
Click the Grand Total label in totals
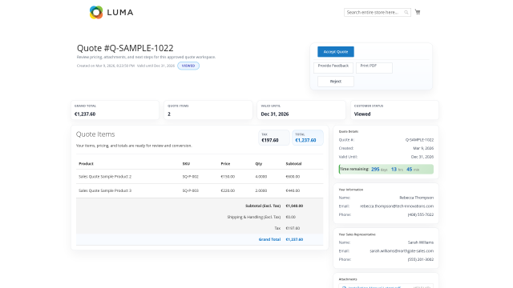tap(269, 239)
